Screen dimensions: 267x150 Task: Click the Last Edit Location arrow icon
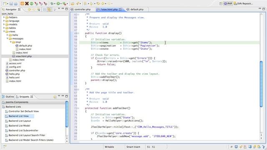pyautogui.click(x=98, y=3)
